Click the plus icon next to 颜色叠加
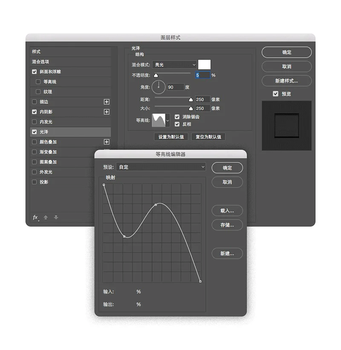Viewport: 341px width, 350px height. click(107, 142)
